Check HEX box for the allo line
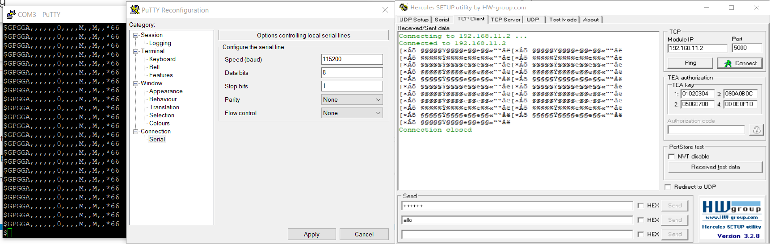Screen dimensions: 770x244 tap(640, 220)
